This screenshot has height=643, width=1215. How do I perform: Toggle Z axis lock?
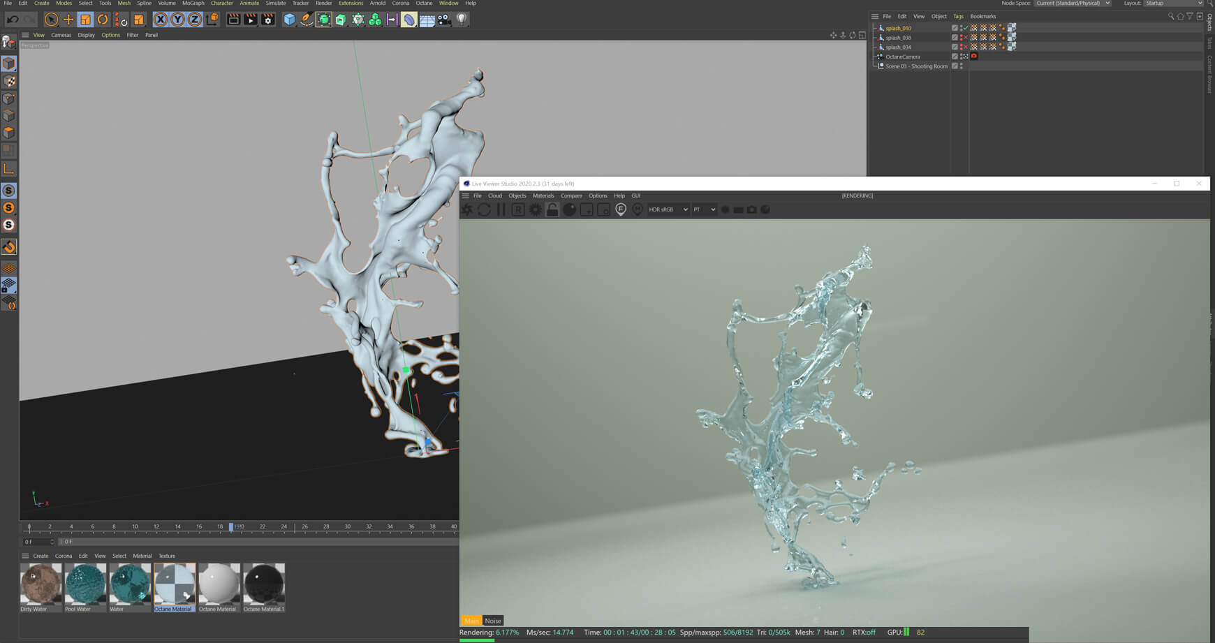pos(195,20)
